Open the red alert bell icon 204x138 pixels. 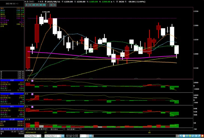[x=202, y=136]
